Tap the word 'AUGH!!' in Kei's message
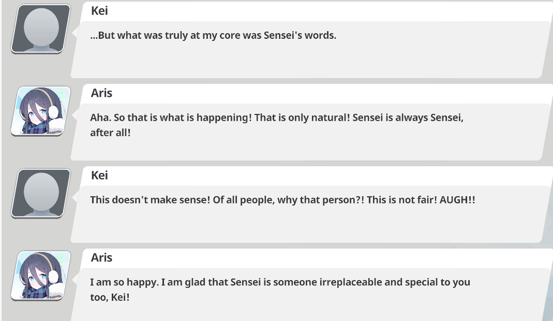Screen dimensions: 553x321 457,200
